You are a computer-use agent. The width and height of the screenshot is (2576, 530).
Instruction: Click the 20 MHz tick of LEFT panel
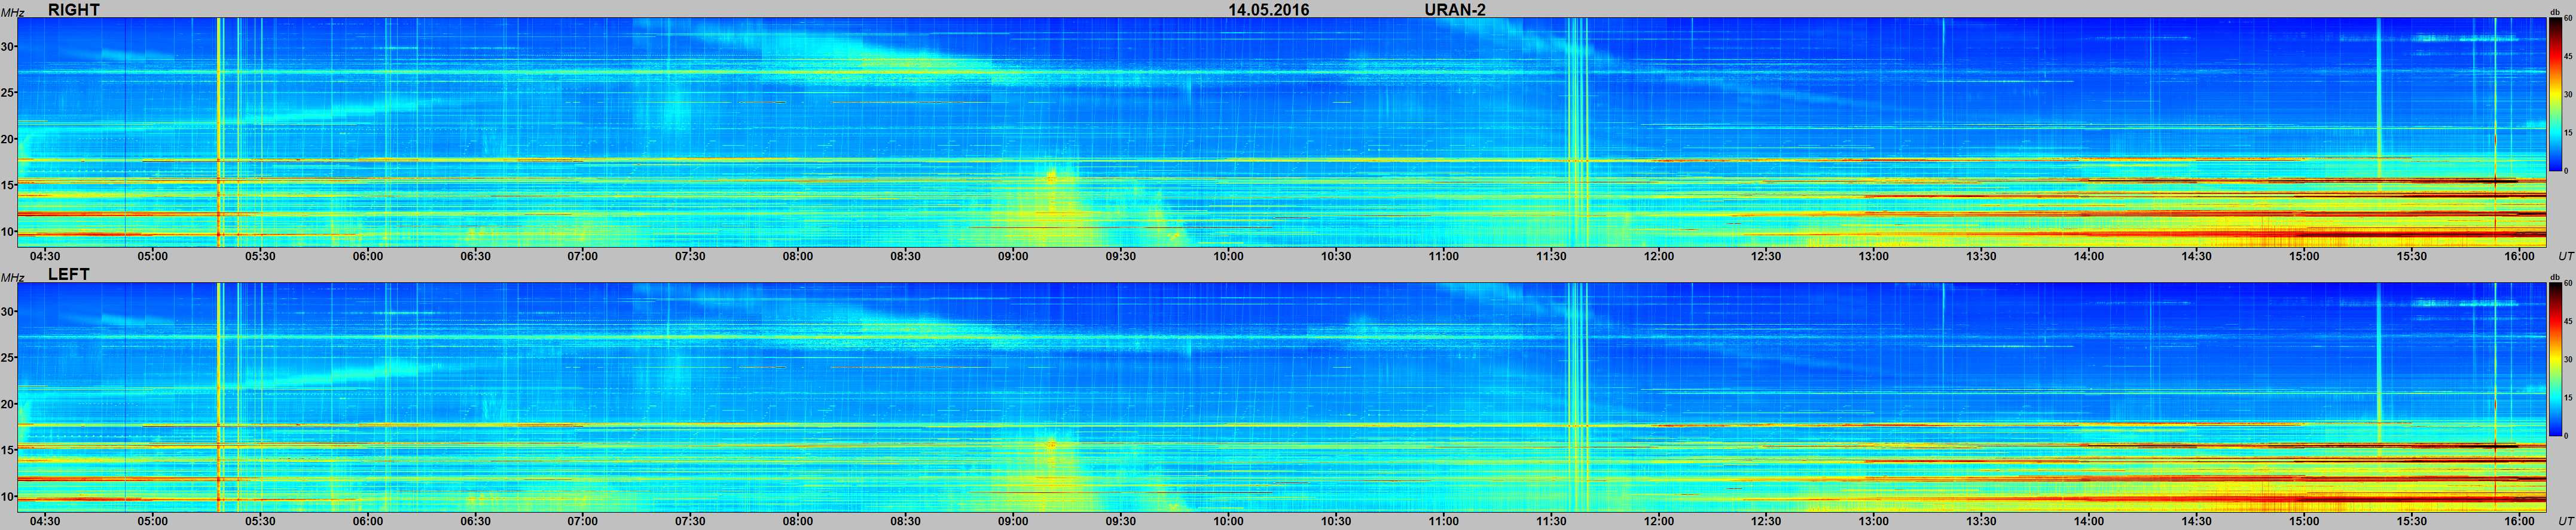(8, 404)
